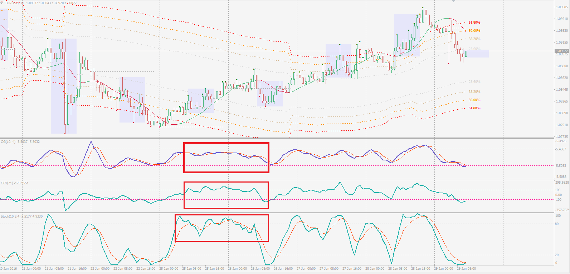Click time axis label 29 Jan 08:00
The image size is (570, 274).
466,269
